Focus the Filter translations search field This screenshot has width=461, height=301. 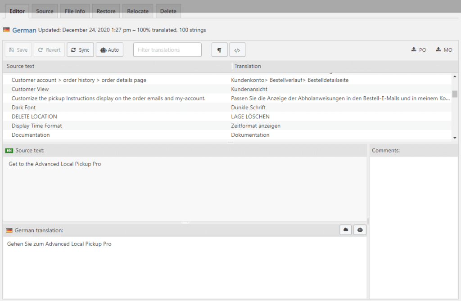click(167, 50)
